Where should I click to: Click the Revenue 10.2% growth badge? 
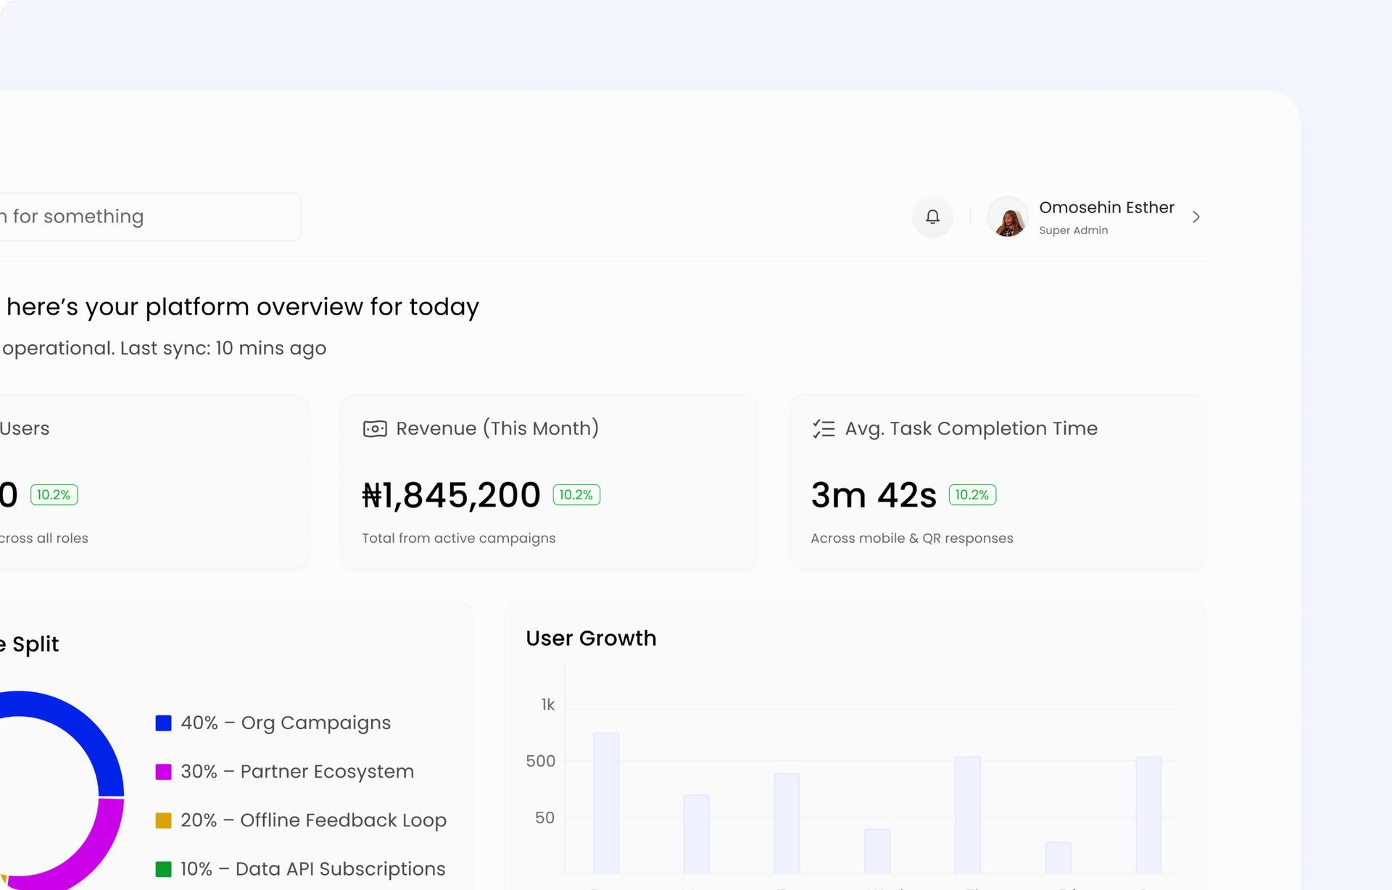click(576, 494)
